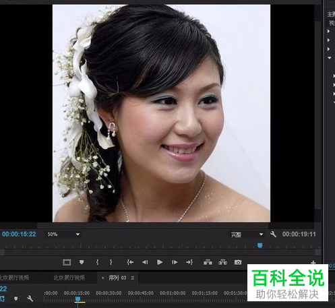Viewport: 335px width, 308px height.
Task: Expand the second collapsed item in right panel
Action: (329, 40)
